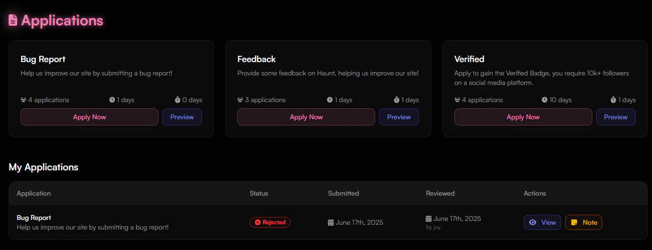Click the Status column header
This screenshot has width=652, height=250.
click(259, 193)
